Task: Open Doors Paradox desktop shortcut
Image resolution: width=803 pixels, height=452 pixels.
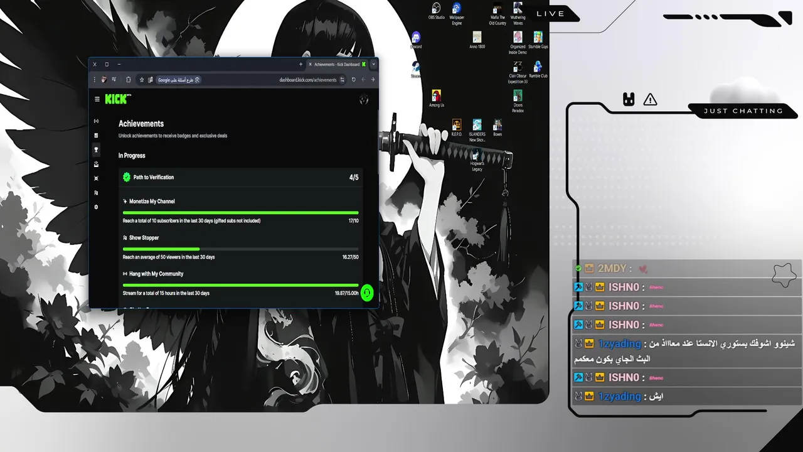Action: pos(518,101)
